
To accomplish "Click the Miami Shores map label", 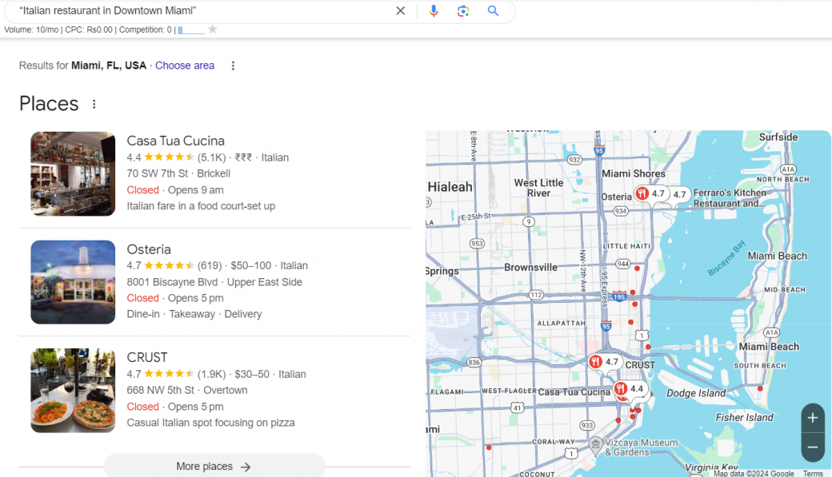I will click(634, 174).
